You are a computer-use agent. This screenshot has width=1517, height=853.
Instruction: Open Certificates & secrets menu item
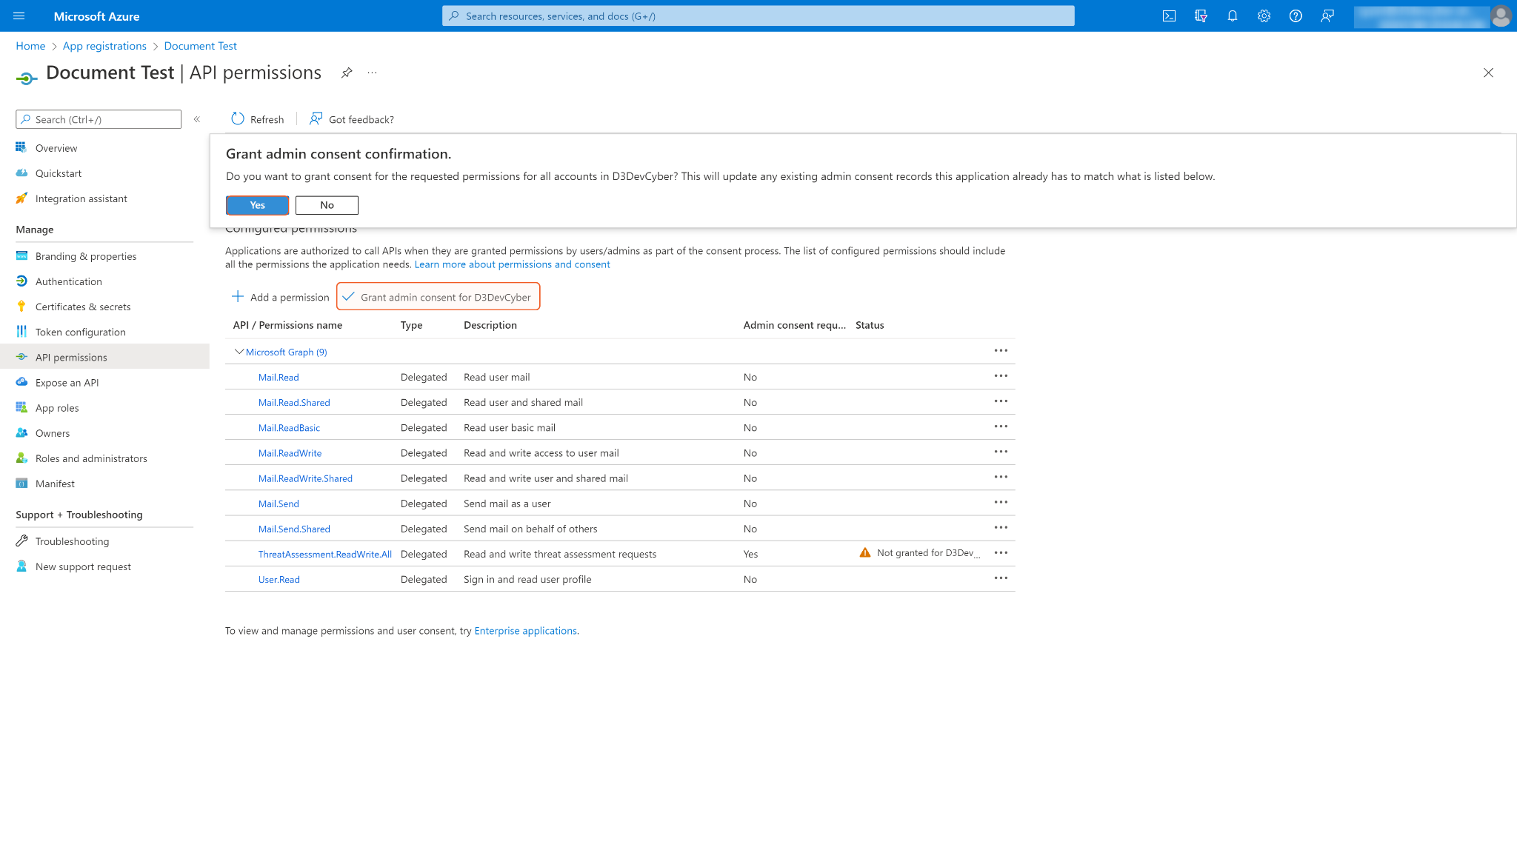pos(82,307)
